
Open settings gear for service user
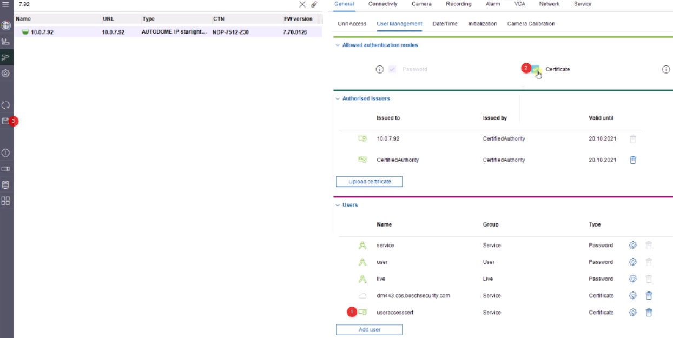coord(632,246)
